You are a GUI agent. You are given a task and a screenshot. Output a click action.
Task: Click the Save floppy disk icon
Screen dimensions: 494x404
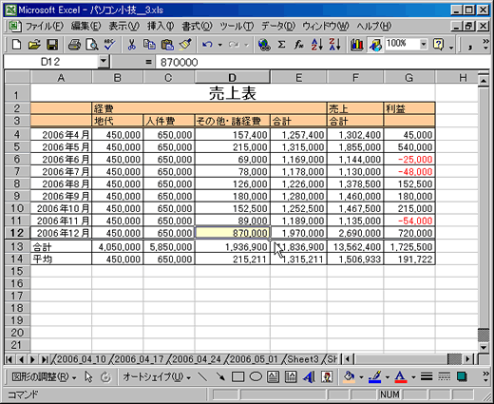click(52, 45)
